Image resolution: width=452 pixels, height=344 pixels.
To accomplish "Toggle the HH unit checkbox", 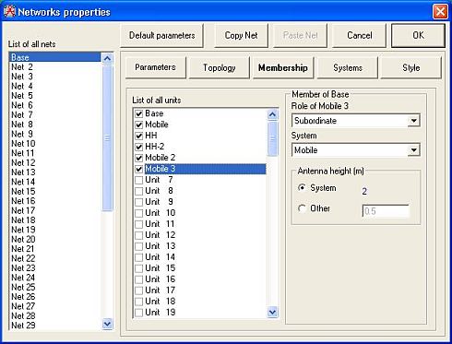I will [139, 136].
